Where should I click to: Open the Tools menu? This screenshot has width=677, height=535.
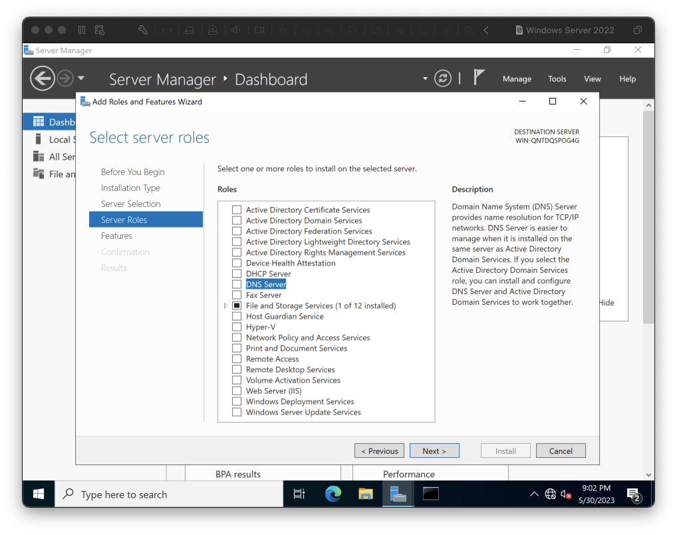click(557, 79)
